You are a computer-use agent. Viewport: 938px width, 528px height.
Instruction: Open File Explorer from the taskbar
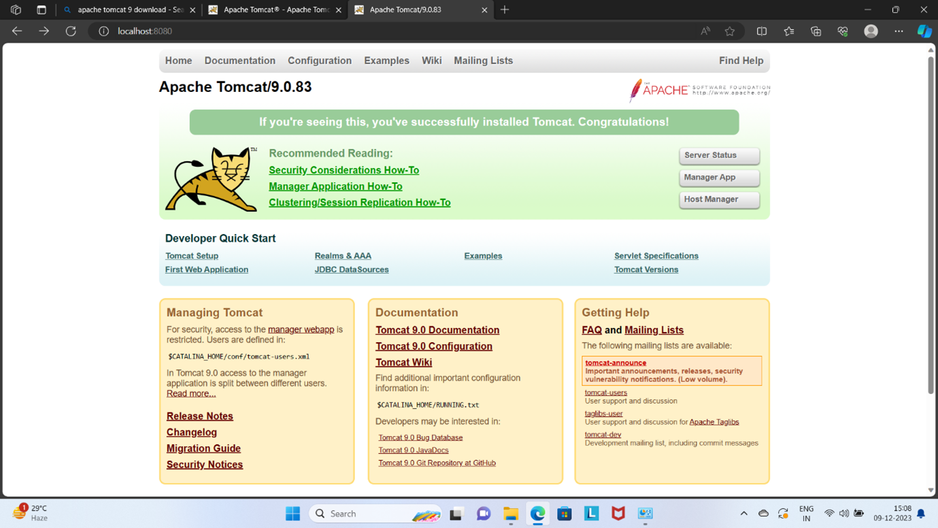click(510, 514)
